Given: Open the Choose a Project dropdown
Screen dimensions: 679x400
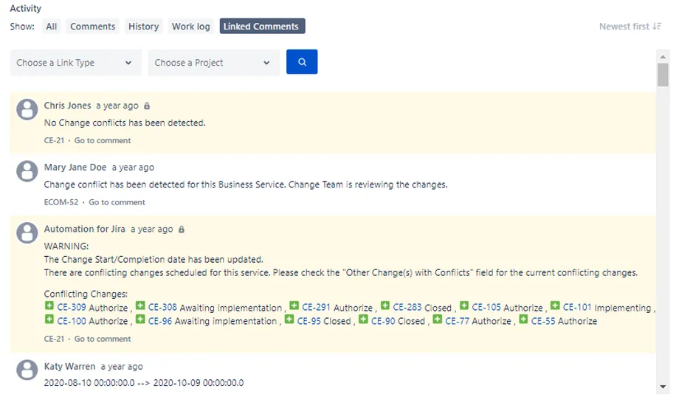Looking at the screenshot, I should point(214,63).
